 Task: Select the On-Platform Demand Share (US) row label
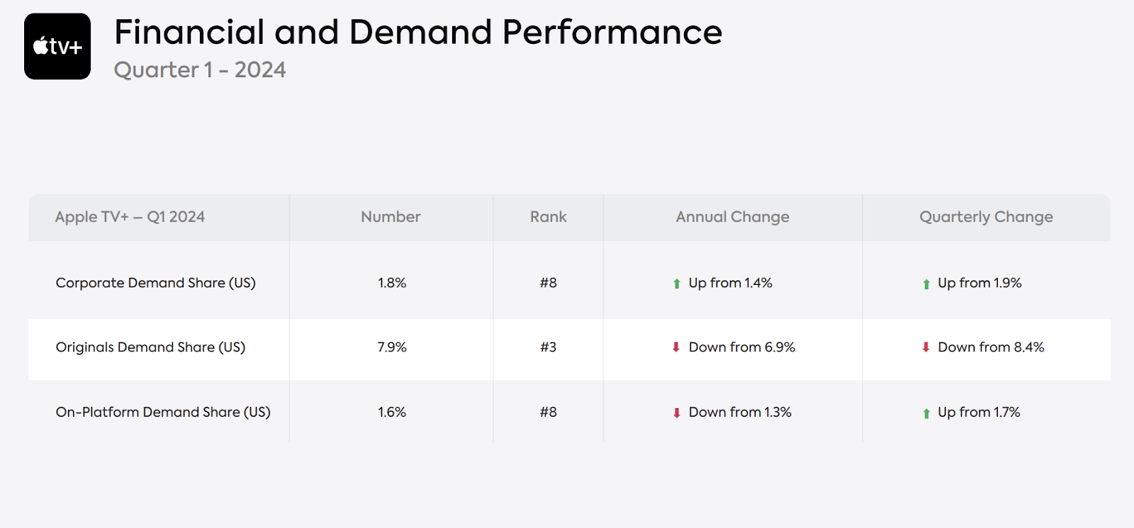tap(163, 412)
